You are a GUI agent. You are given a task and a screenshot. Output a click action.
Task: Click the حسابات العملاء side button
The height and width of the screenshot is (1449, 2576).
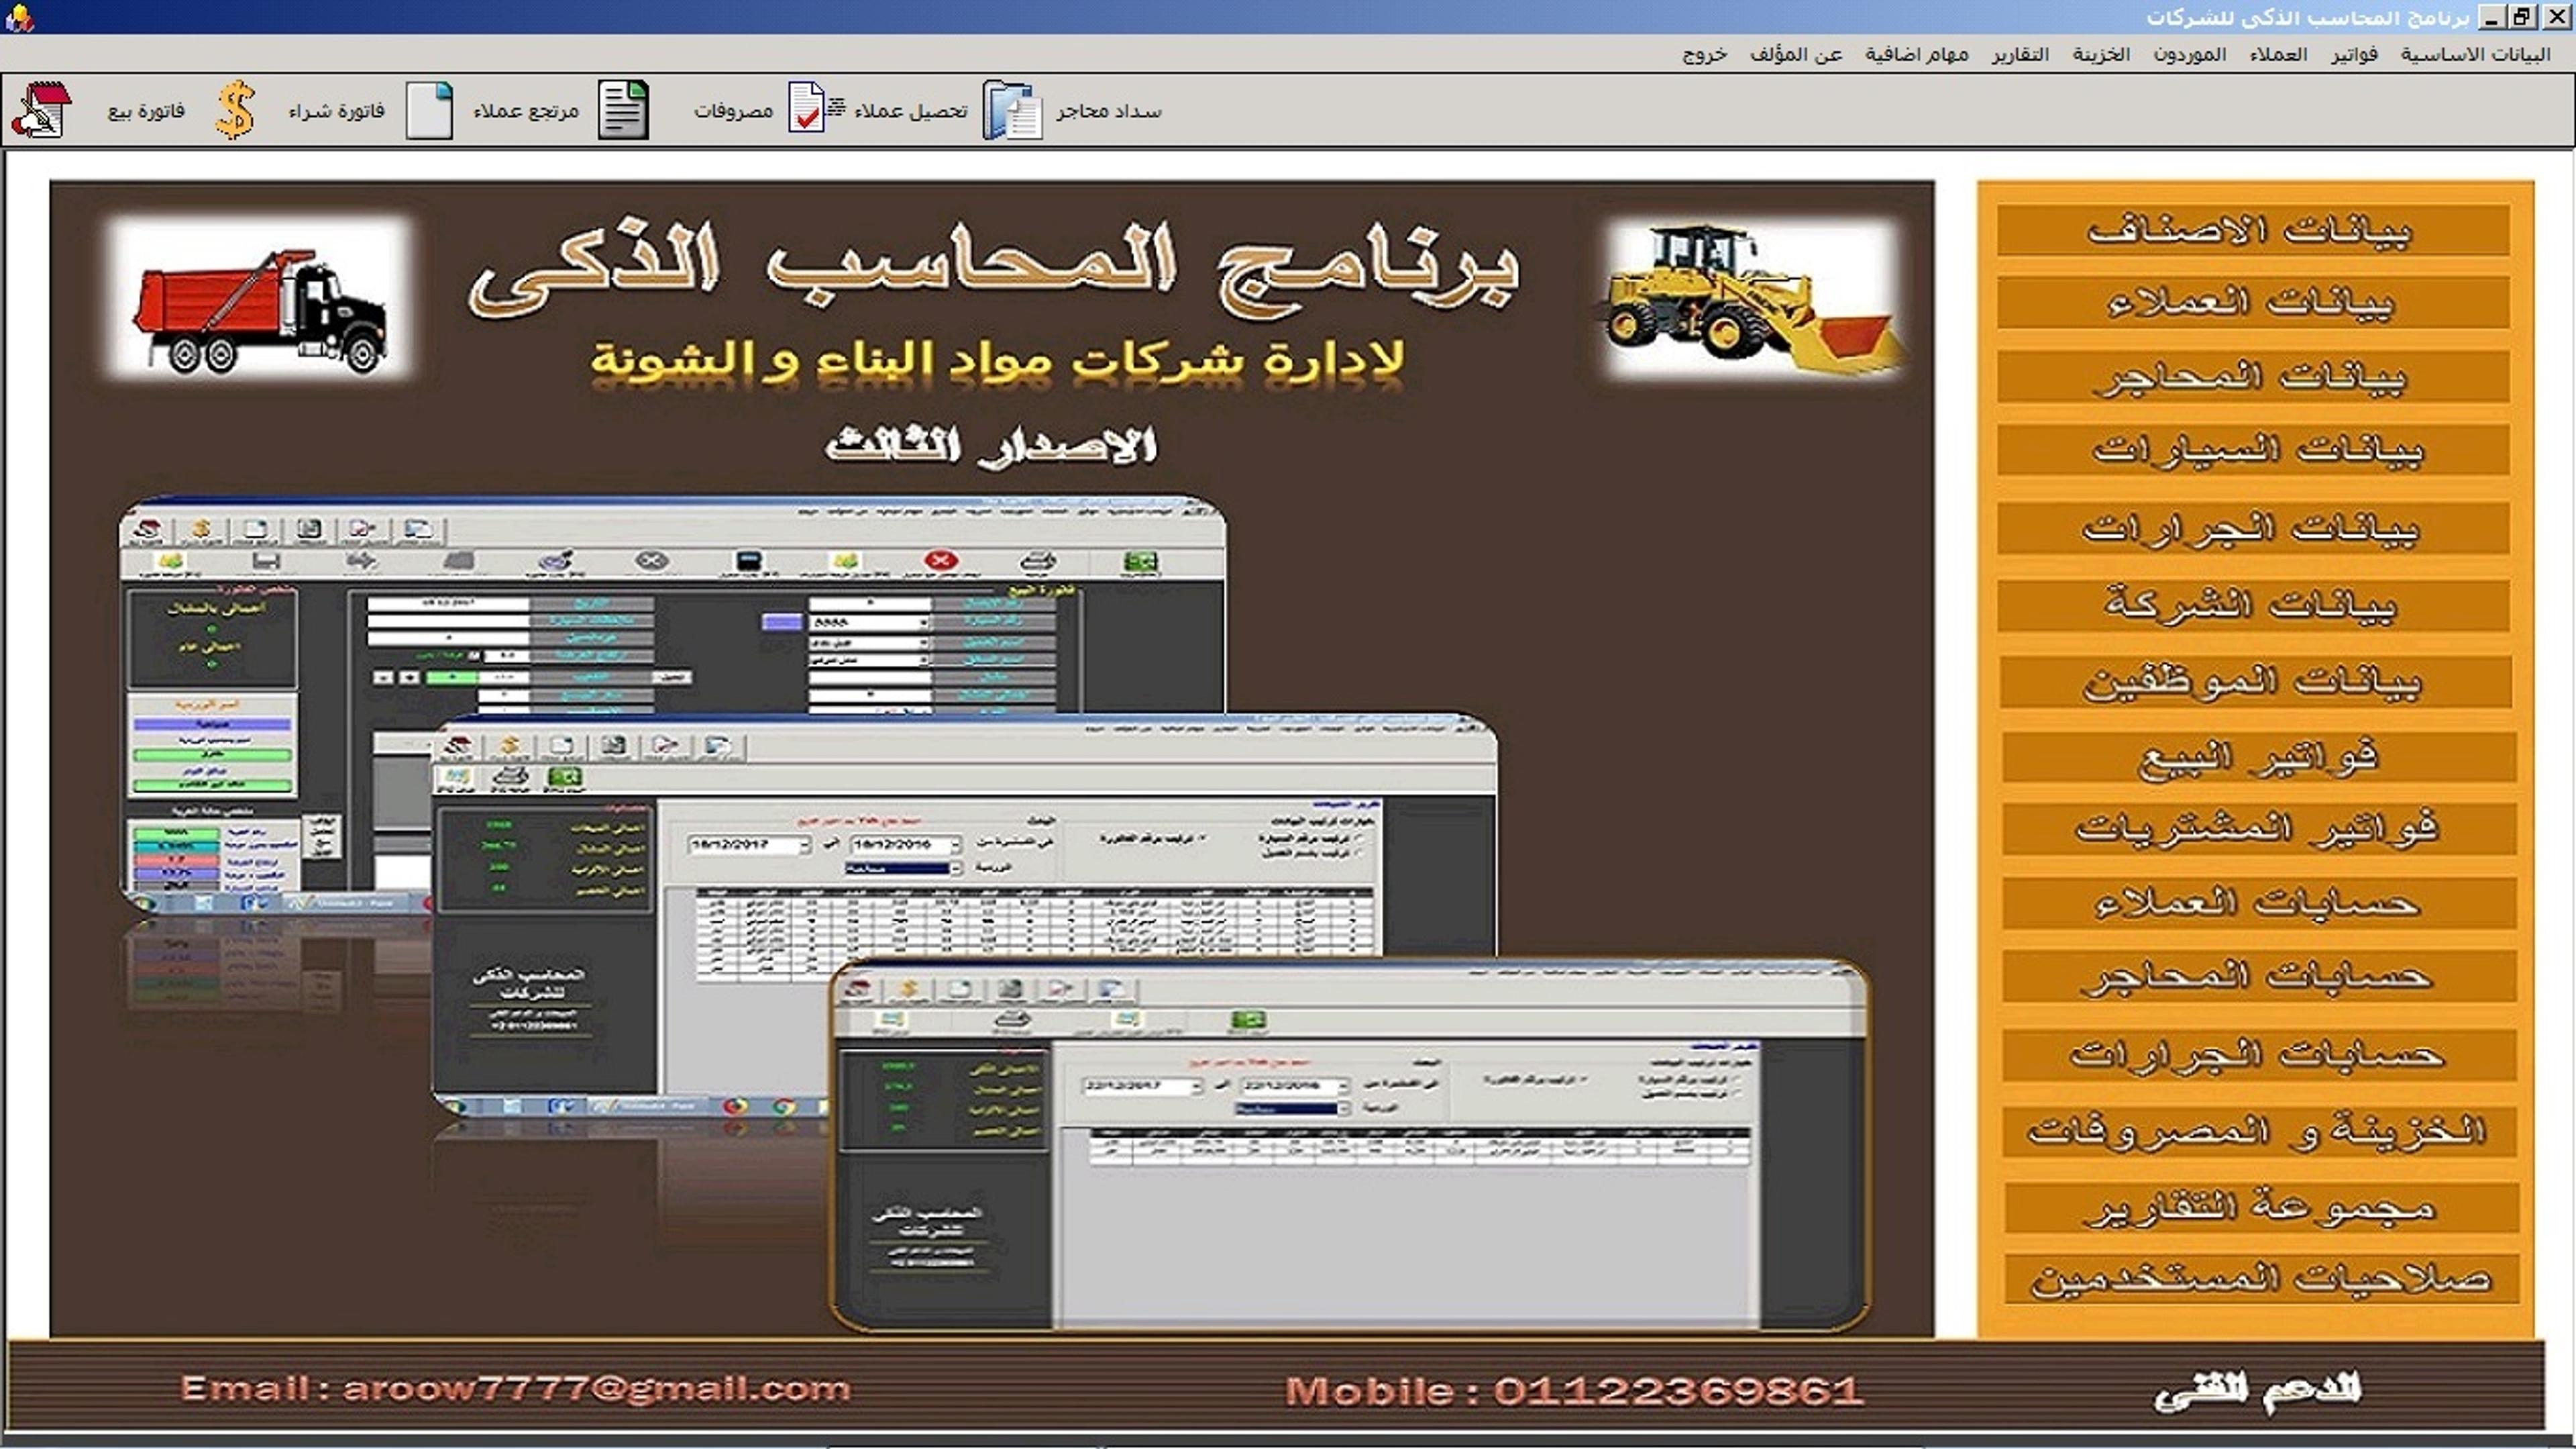pyautogui.click(x=2259, y=903)
